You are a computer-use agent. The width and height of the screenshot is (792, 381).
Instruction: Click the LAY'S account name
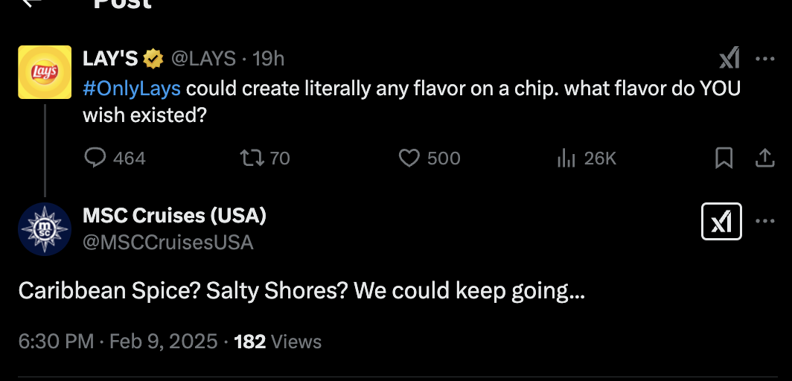click(110, 58)
